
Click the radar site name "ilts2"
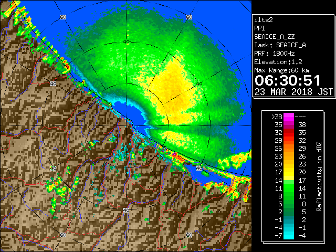(264, 20)
